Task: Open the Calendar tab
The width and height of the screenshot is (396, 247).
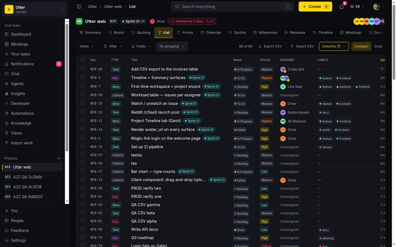Action: click(x=211, y=33)
